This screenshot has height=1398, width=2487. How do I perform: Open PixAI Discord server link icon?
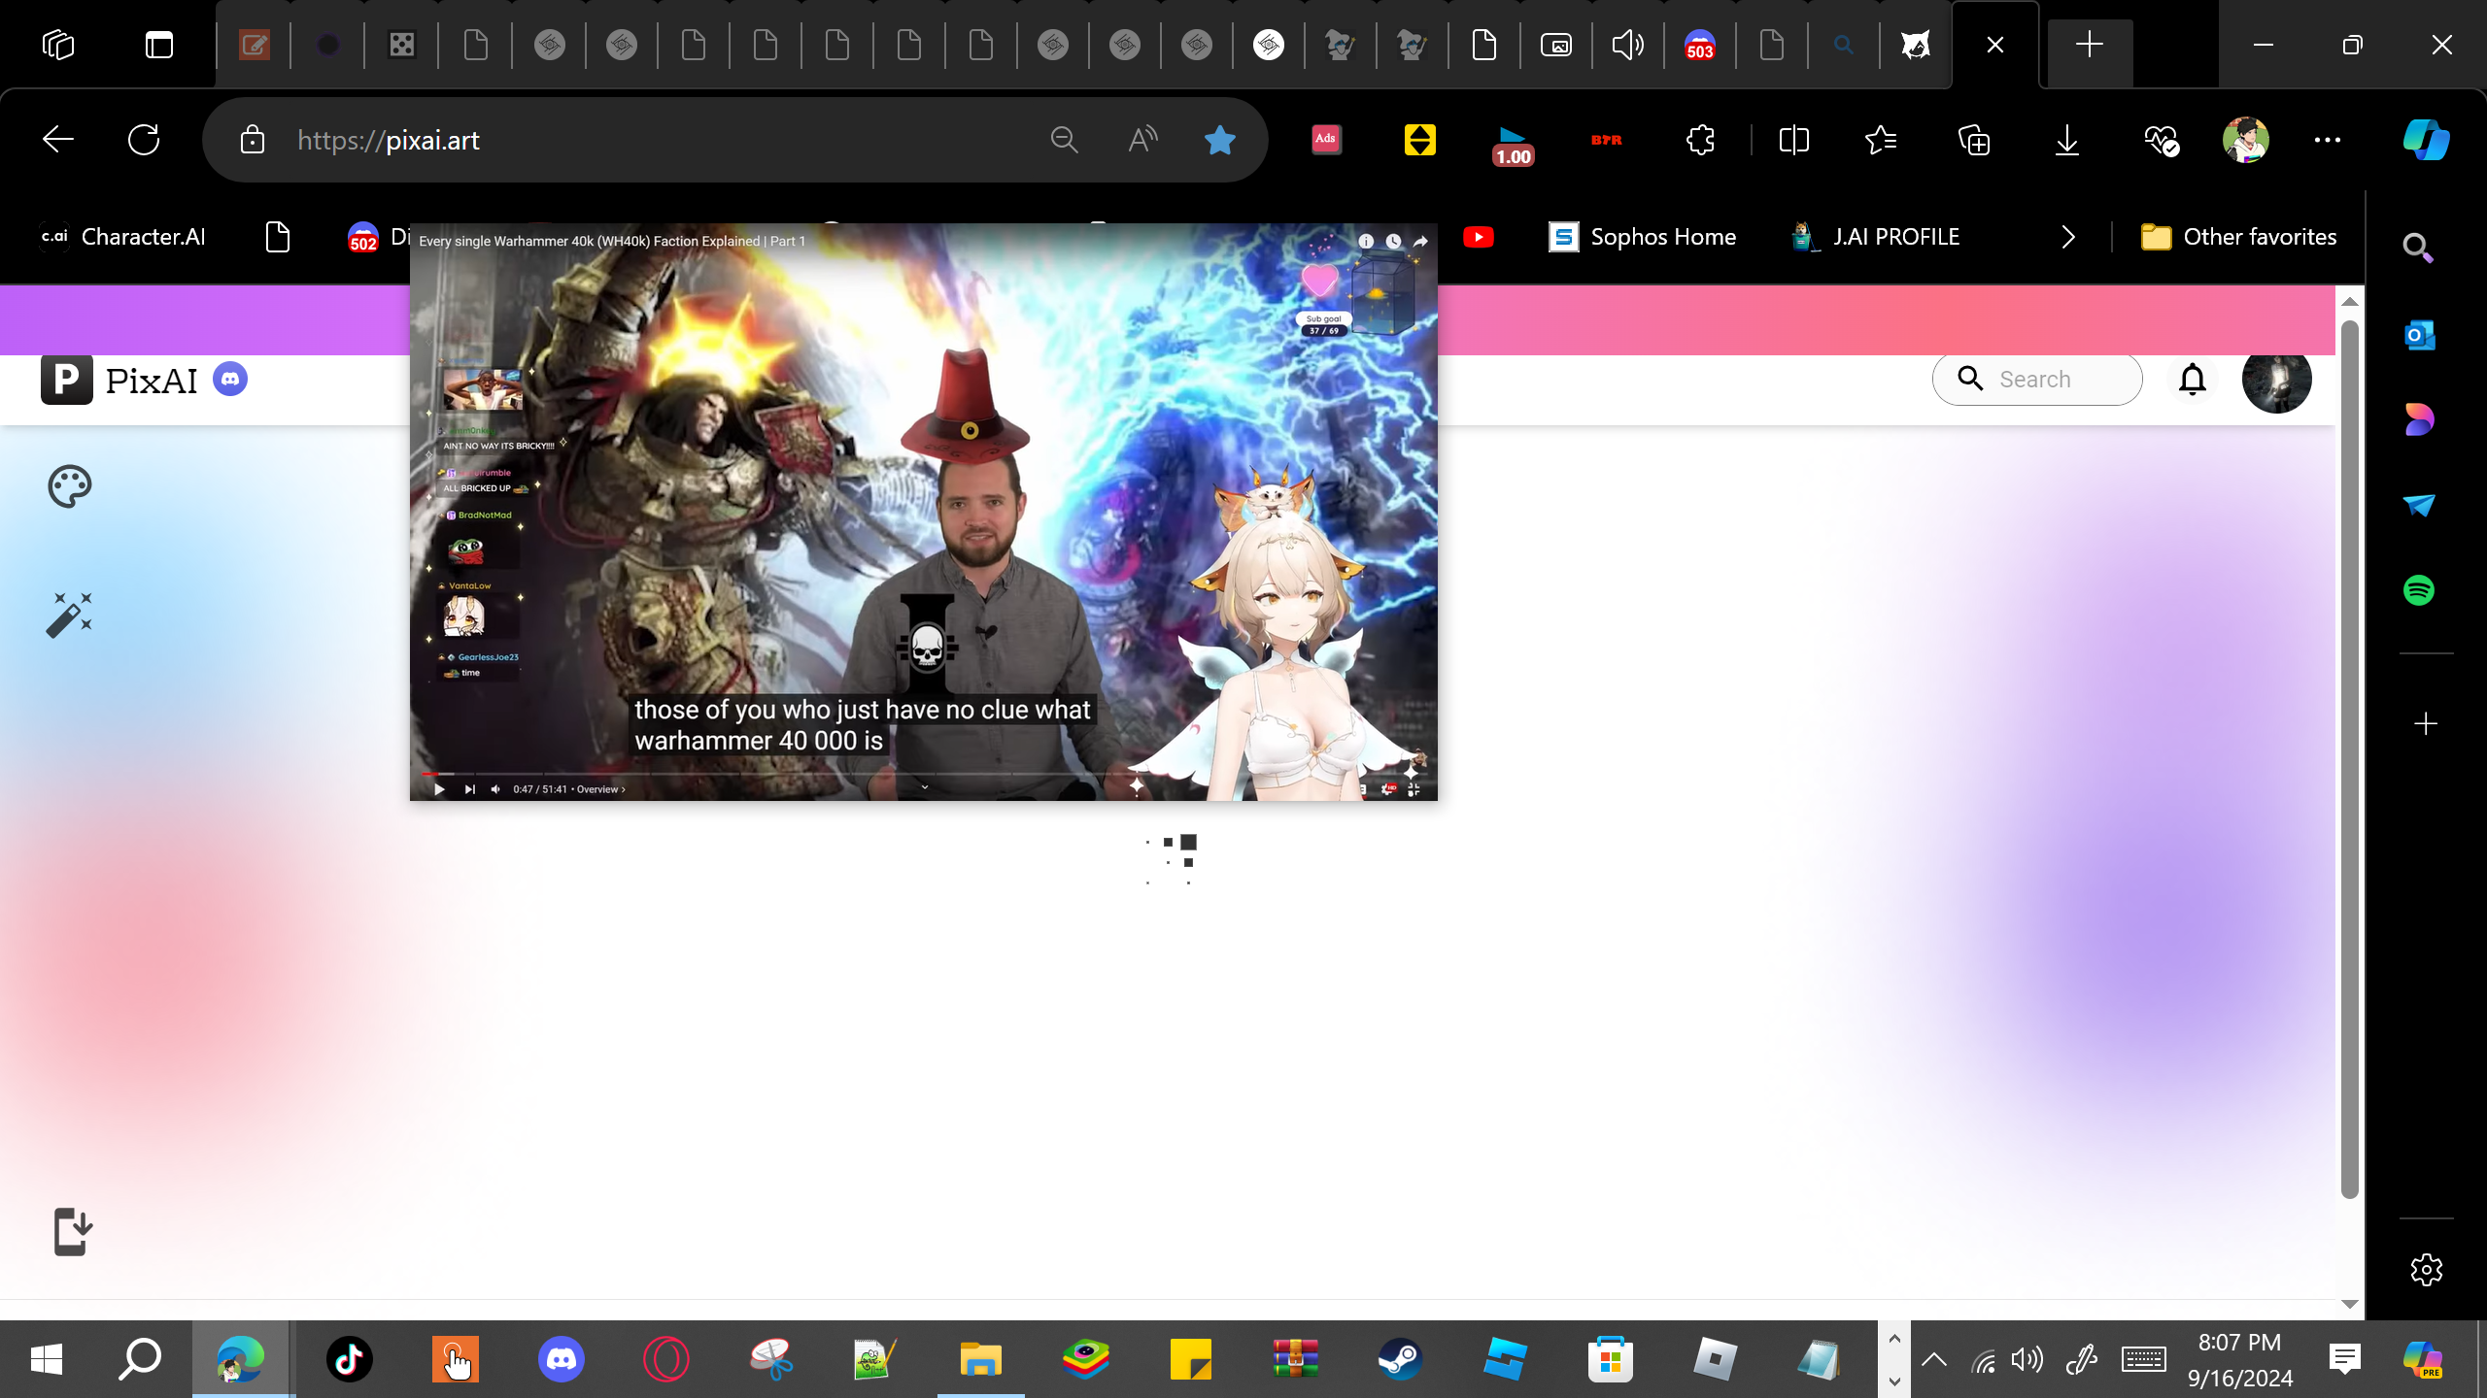pyautogui.click(x=230, y=379)
